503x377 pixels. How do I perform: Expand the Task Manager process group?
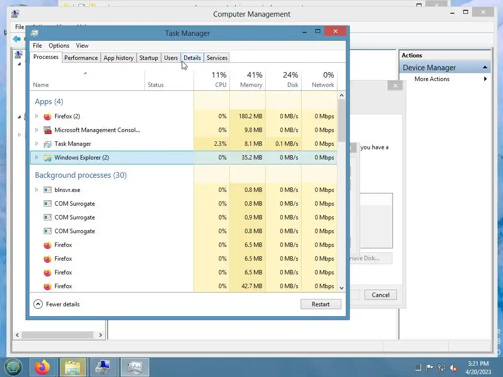(x=36, y=144)
